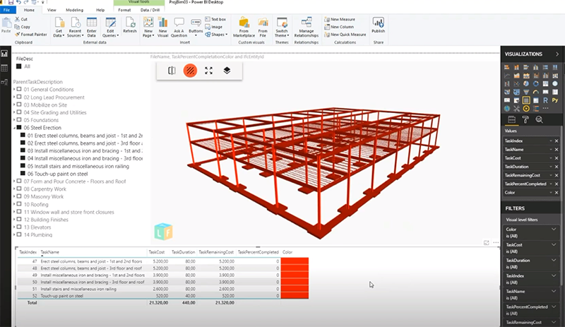565x327 pixels.
Task: Open Manage Relationships from the ribbon
Action: (x=306, y=26)
